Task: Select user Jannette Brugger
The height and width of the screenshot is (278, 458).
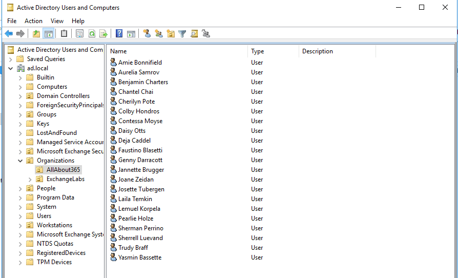Action: coord(141,170)
